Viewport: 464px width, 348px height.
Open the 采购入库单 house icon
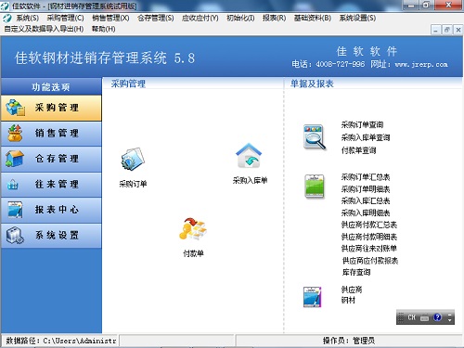(249, 156)
